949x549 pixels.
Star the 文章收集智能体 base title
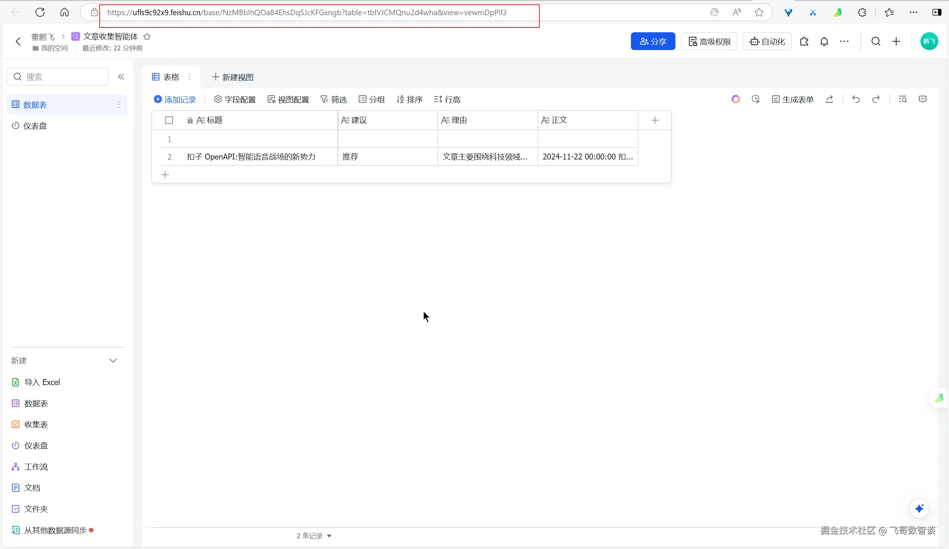147,36
